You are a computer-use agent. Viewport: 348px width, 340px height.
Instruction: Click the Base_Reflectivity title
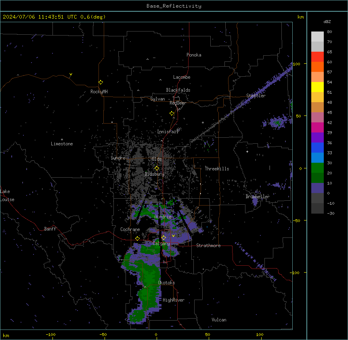point(174,6)
